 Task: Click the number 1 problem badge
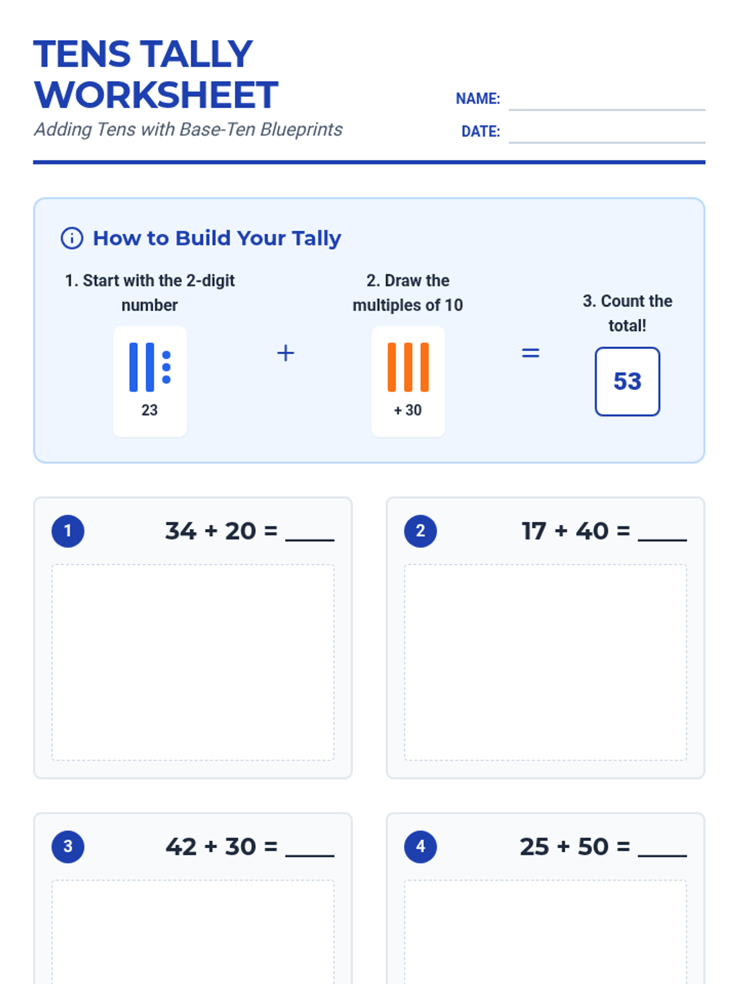tap(68, 531)
